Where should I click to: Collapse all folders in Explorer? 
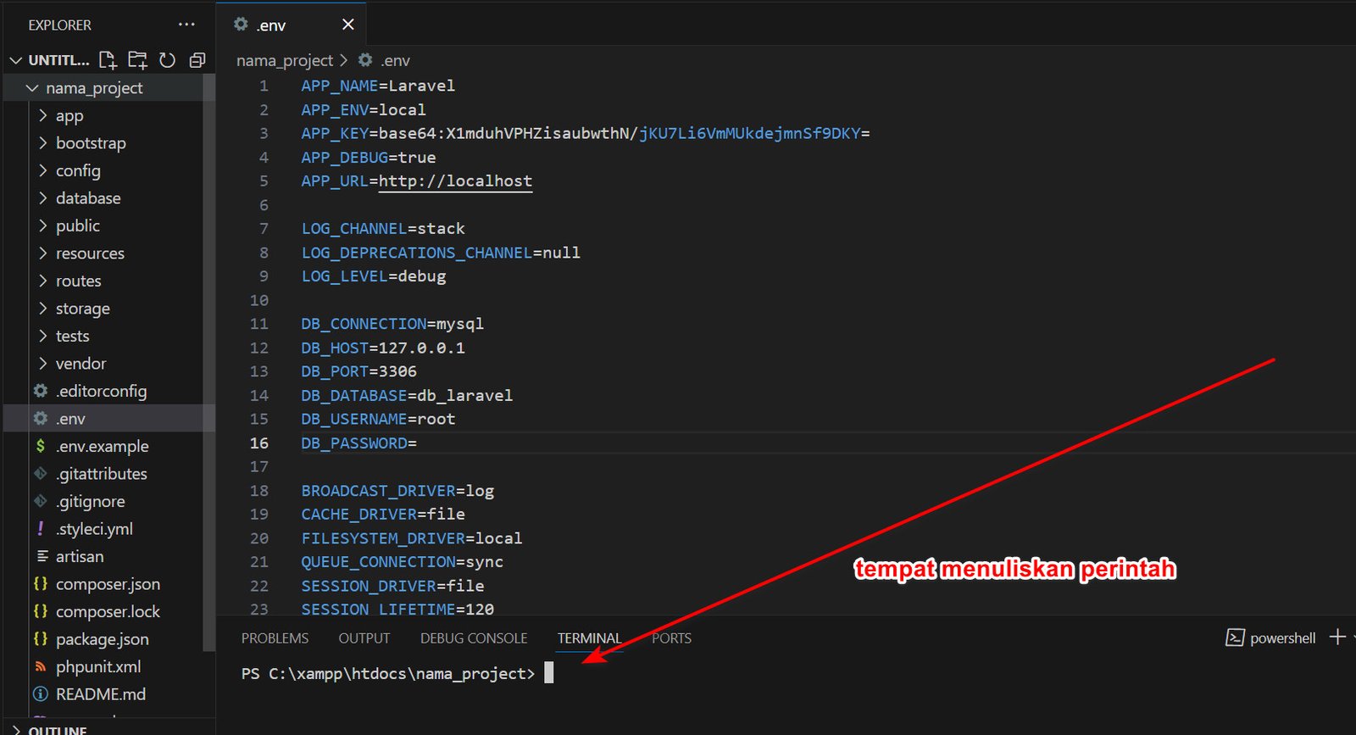pyautogui.click(x=197, y=60)
